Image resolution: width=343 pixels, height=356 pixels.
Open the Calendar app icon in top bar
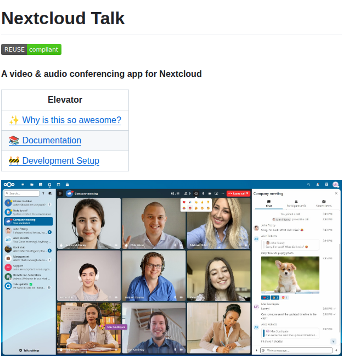[58, 185]
